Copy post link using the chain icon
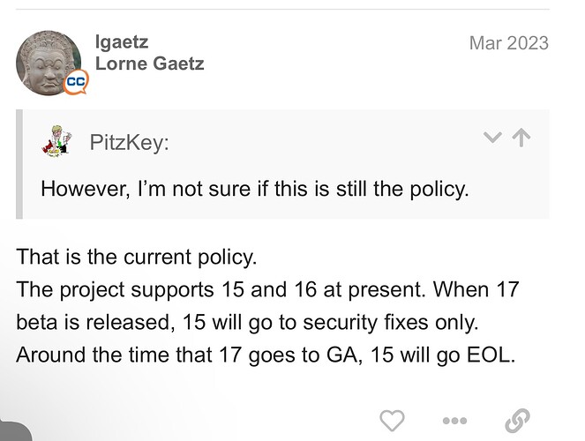The image size is (585, 441). 517,421
